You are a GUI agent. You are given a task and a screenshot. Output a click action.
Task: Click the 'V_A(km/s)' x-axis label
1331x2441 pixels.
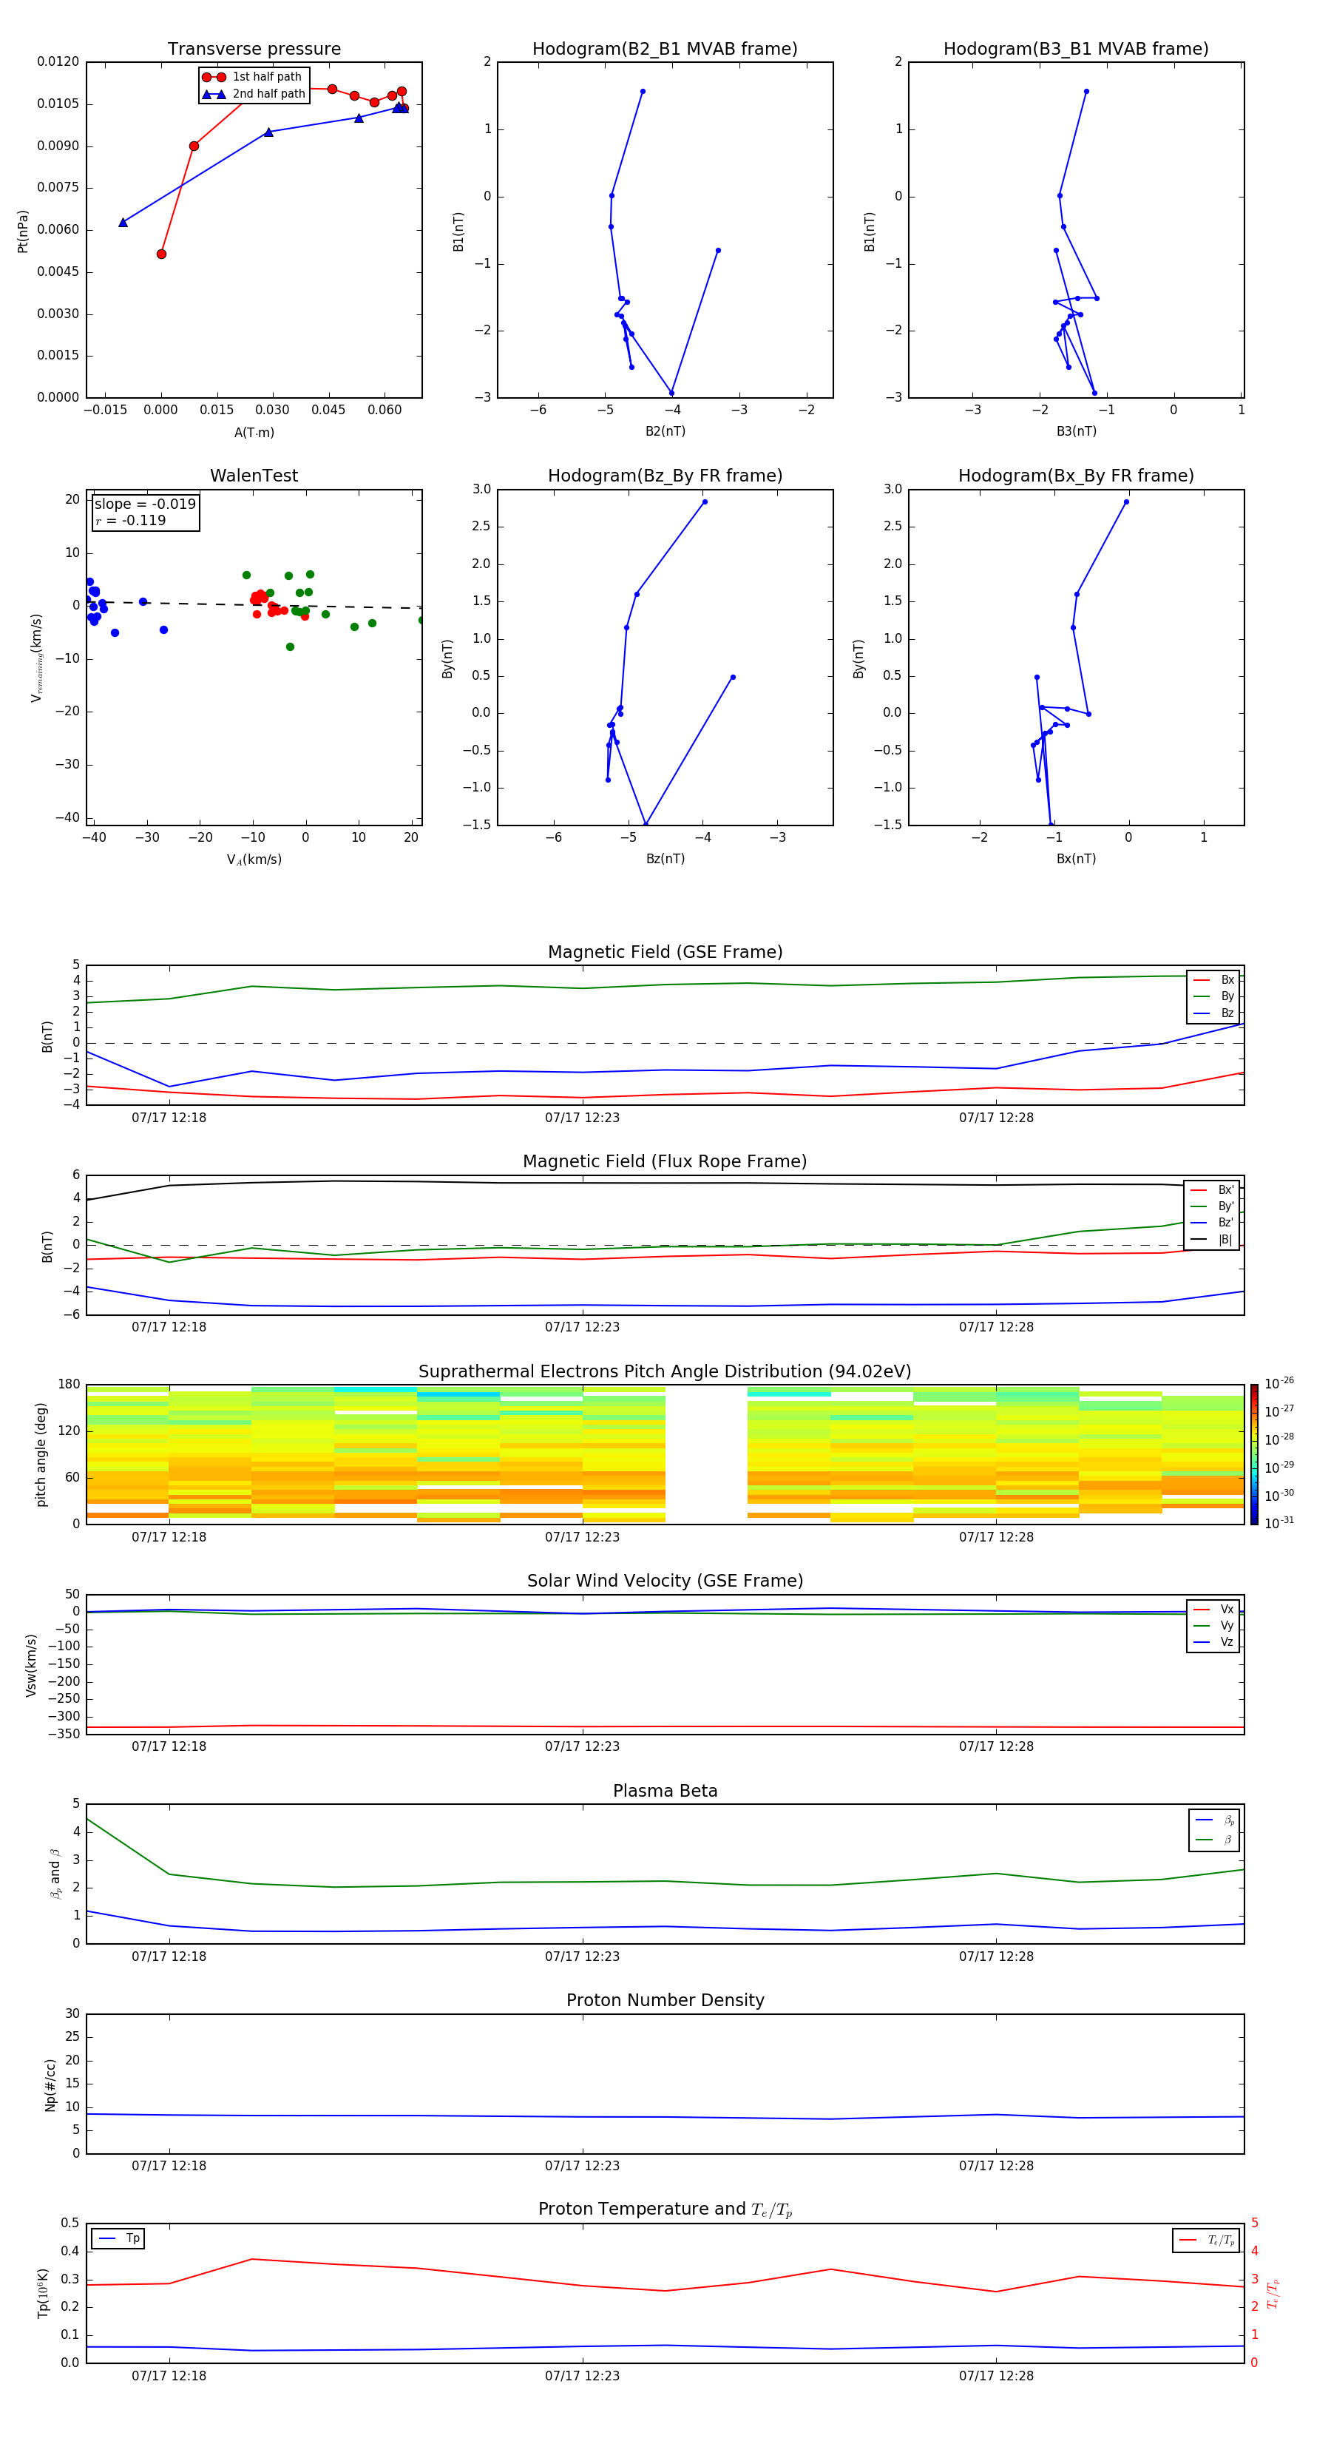(x=254, y=860)
